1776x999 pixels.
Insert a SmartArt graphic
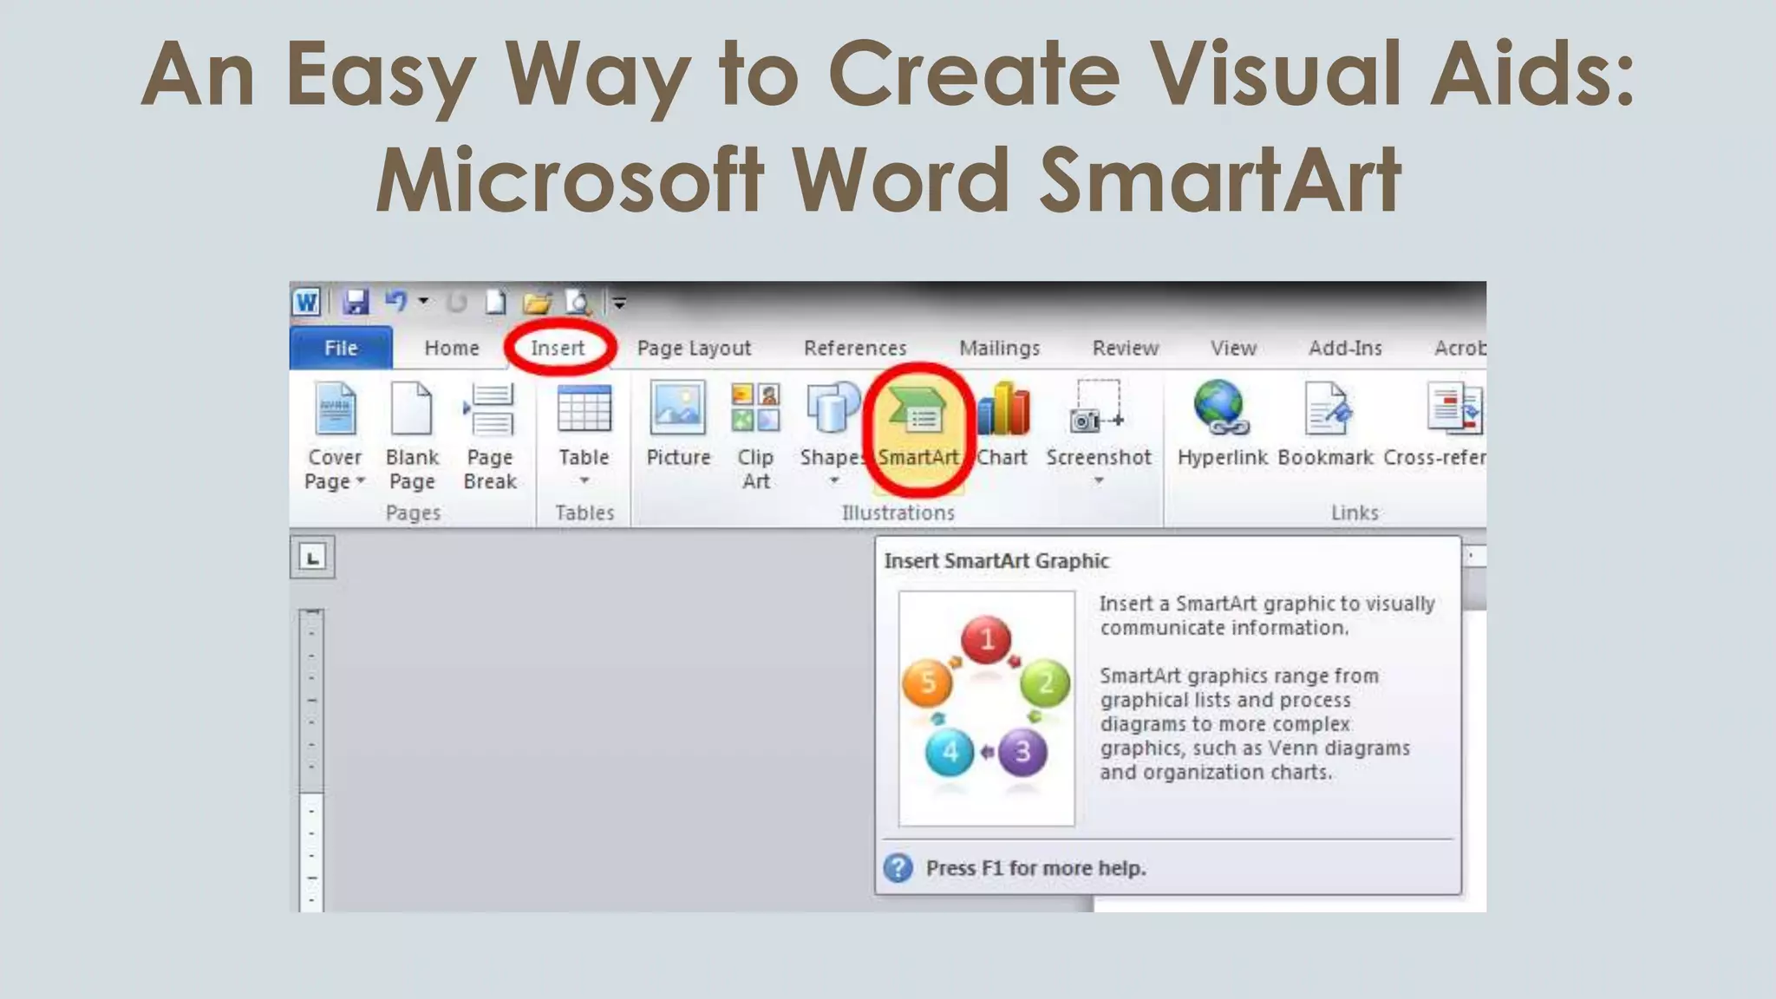[918, 431]
